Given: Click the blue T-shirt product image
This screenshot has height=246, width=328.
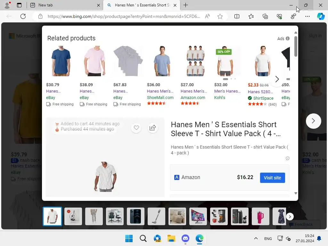Looking at the screenshot, I should [61, 61].
